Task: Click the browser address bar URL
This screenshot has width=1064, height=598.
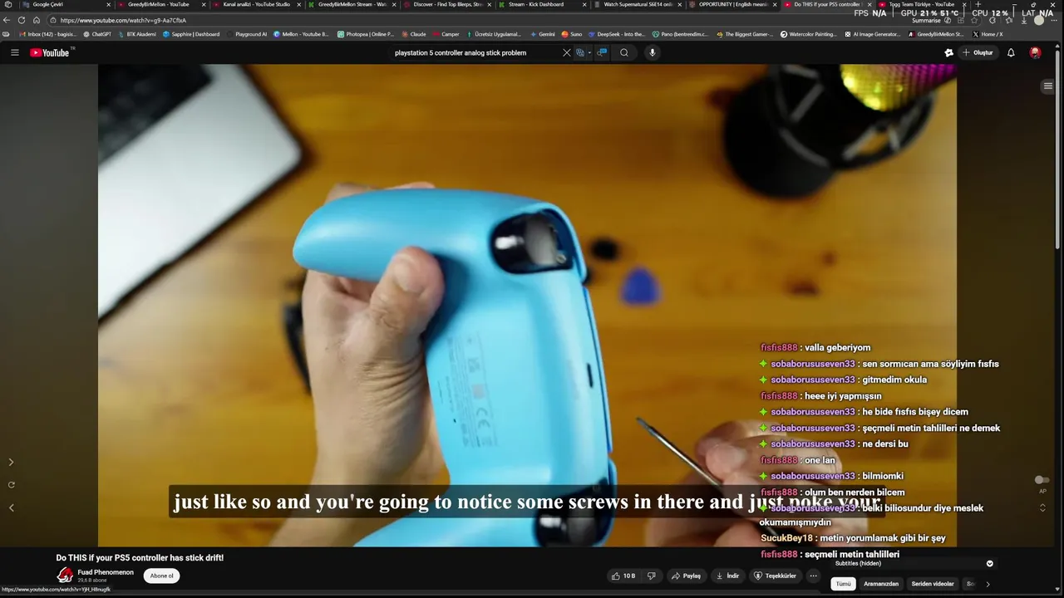Action: point(123,20)
